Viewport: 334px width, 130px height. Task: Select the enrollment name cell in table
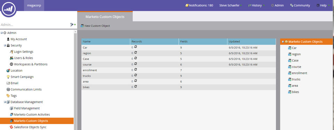pyautogui.click(x=106, y=70)
